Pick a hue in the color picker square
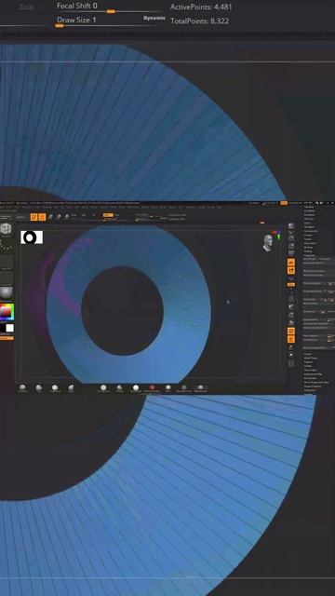 click(7, 312)
